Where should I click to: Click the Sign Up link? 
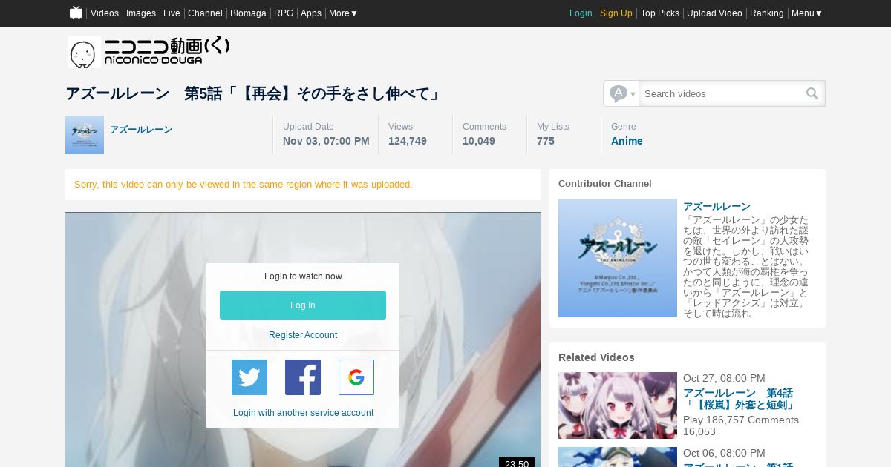click(x=616, y=13)
